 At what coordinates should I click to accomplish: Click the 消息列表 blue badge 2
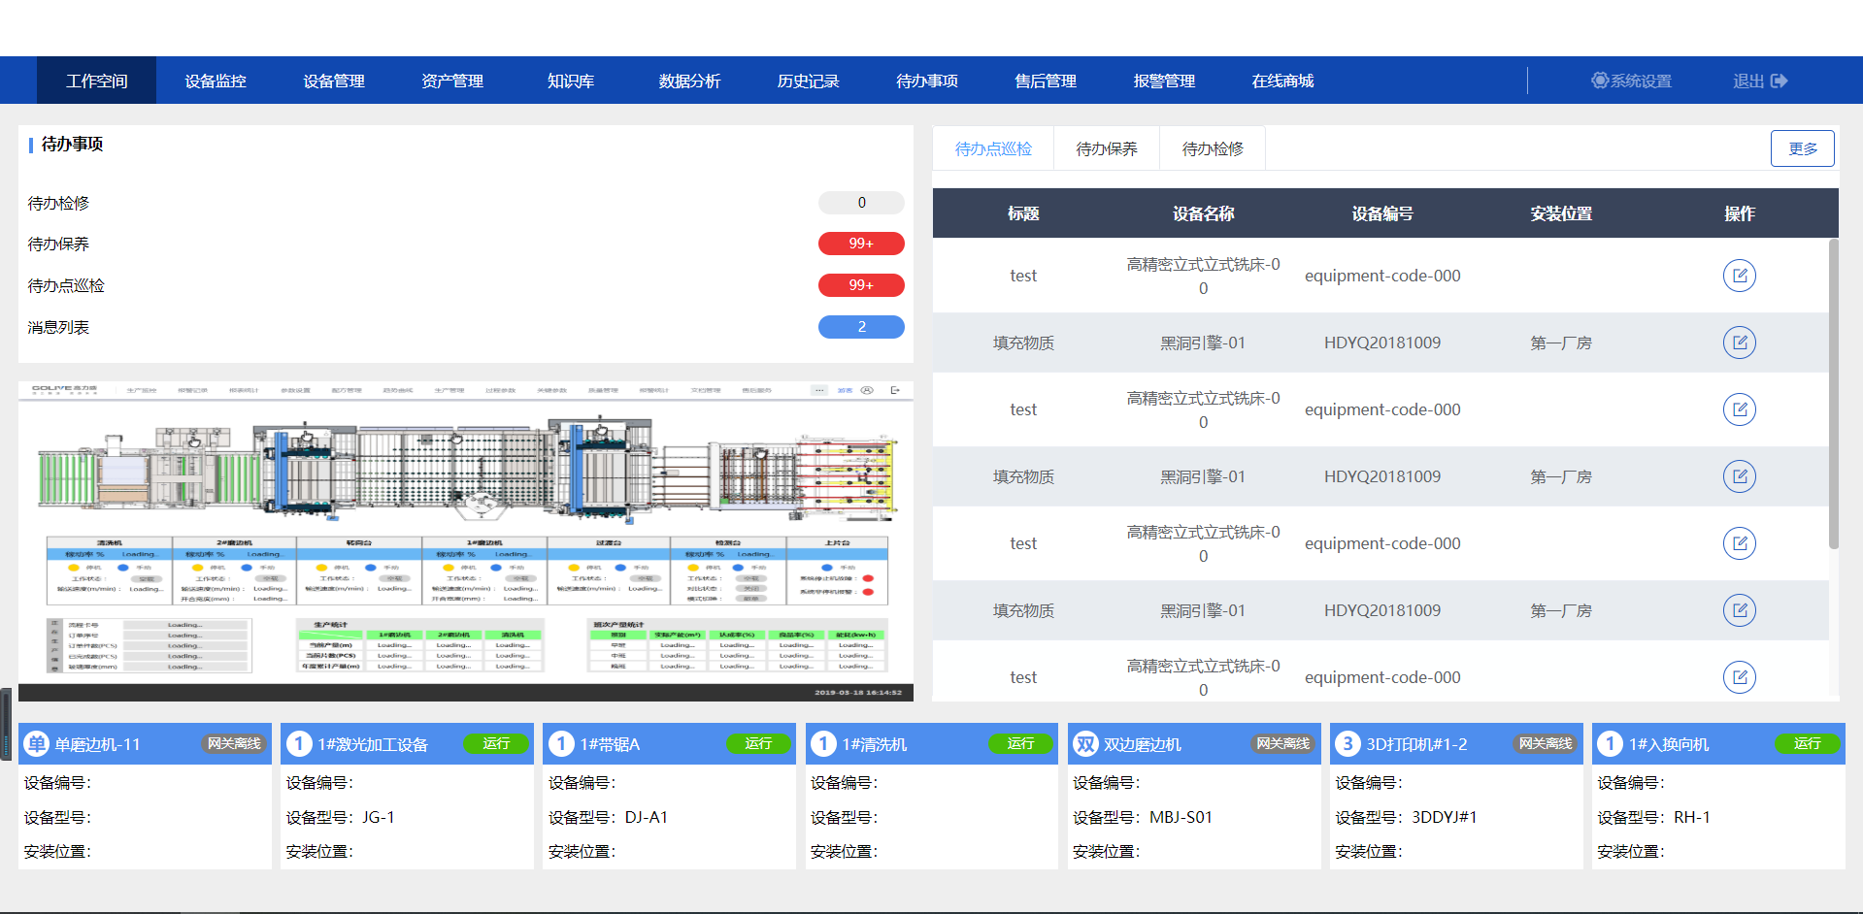[x=861, y=327]
